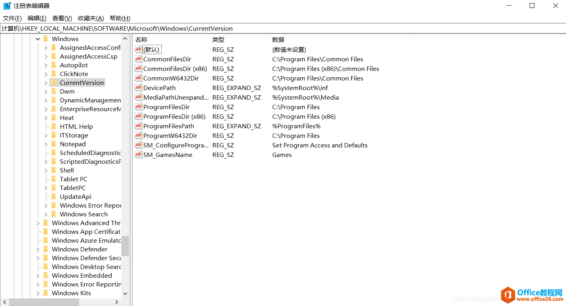The height and width of the screenshot is (306, 566).
Task: Expand the Dwm key
Action: click(46, 92)
